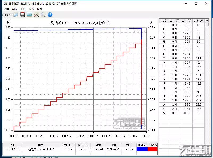Click the 12.32V starting voltage value
Viewport: 213px width, 158px height.
(68, 149)
